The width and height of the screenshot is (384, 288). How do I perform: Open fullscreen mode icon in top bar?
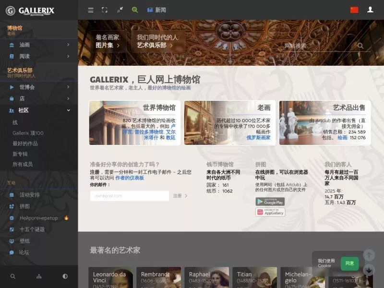pos(105,10)
